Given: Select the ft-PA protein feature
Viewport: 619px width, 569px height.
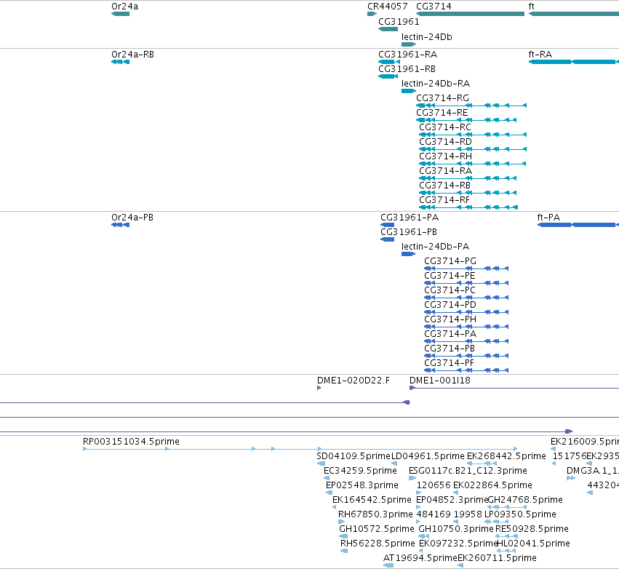Looking at the screenshot, I should pyautogui.click(x=578, y=225).
